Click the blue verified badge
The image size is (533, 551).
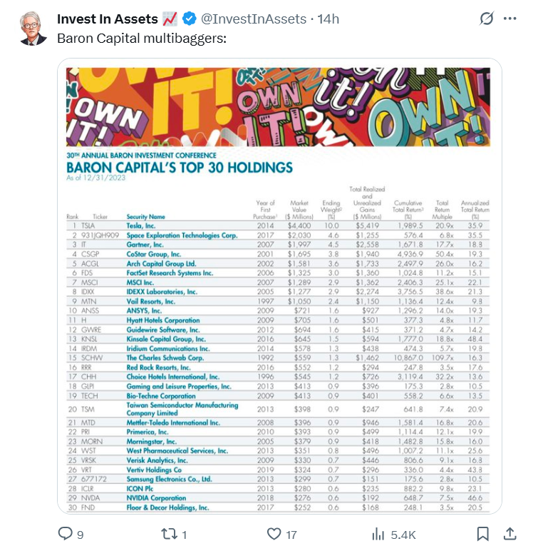189,19
